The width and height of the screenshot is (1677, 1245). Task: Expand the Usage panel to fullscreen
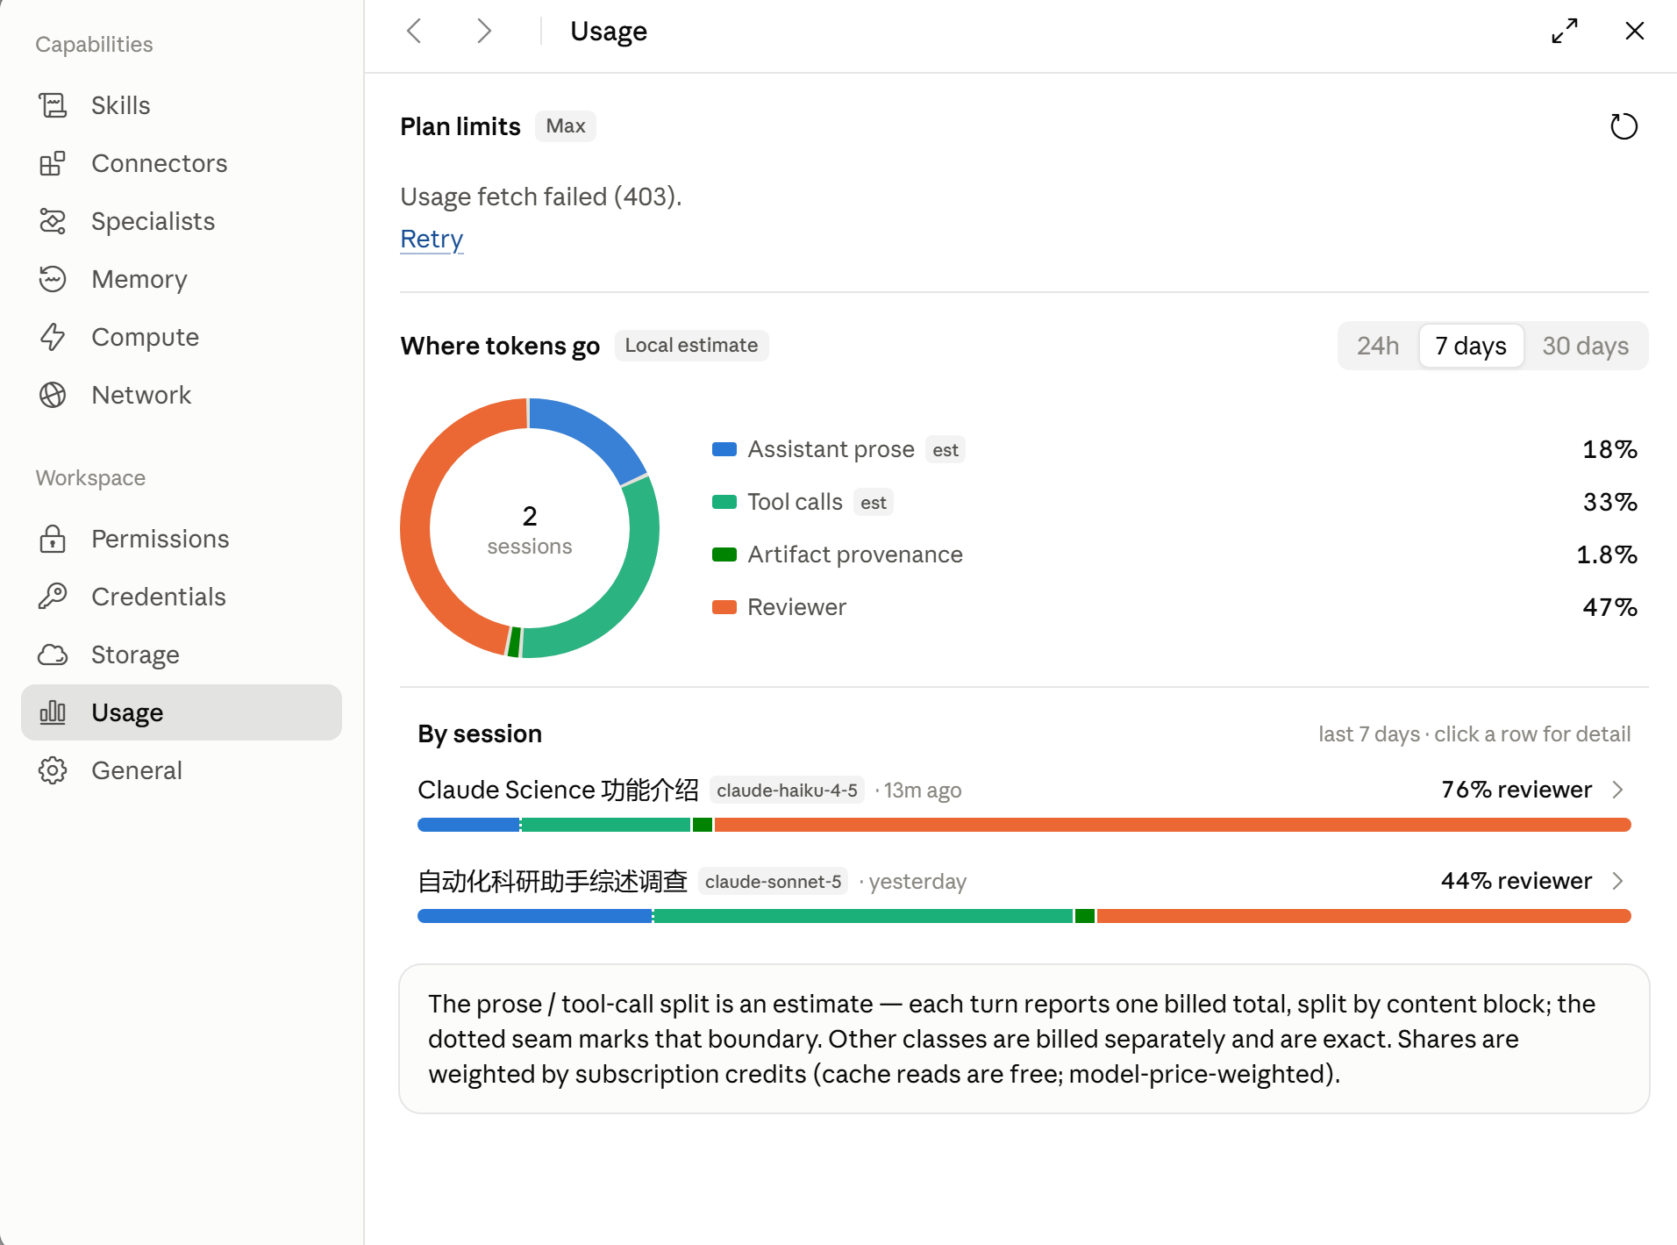click(x=1565, y=31)
